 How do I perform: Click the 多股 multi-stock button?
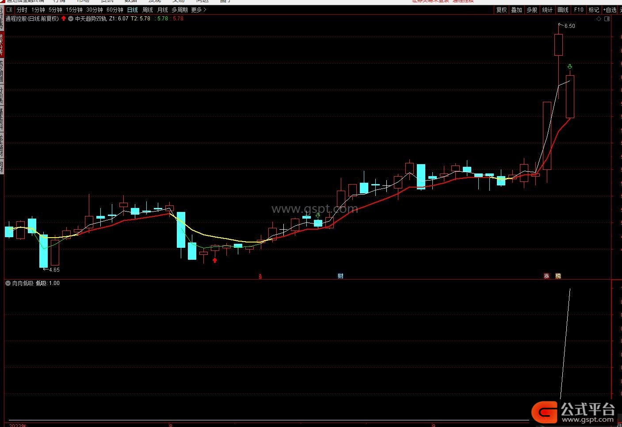coord(532,10)
